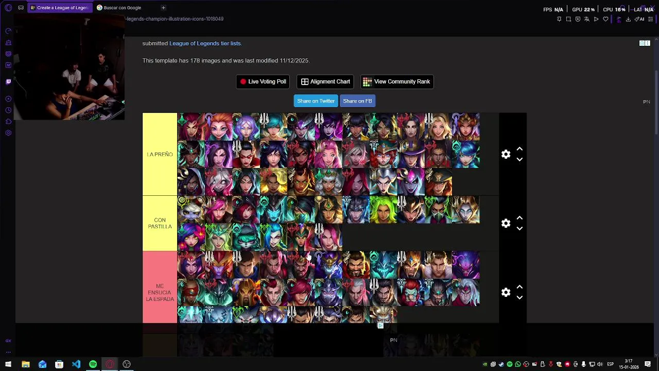This screenshot has width=659, height=371.
Task: Open browser Settings from sidebar hexagon gear
Action: pos(8,133)
